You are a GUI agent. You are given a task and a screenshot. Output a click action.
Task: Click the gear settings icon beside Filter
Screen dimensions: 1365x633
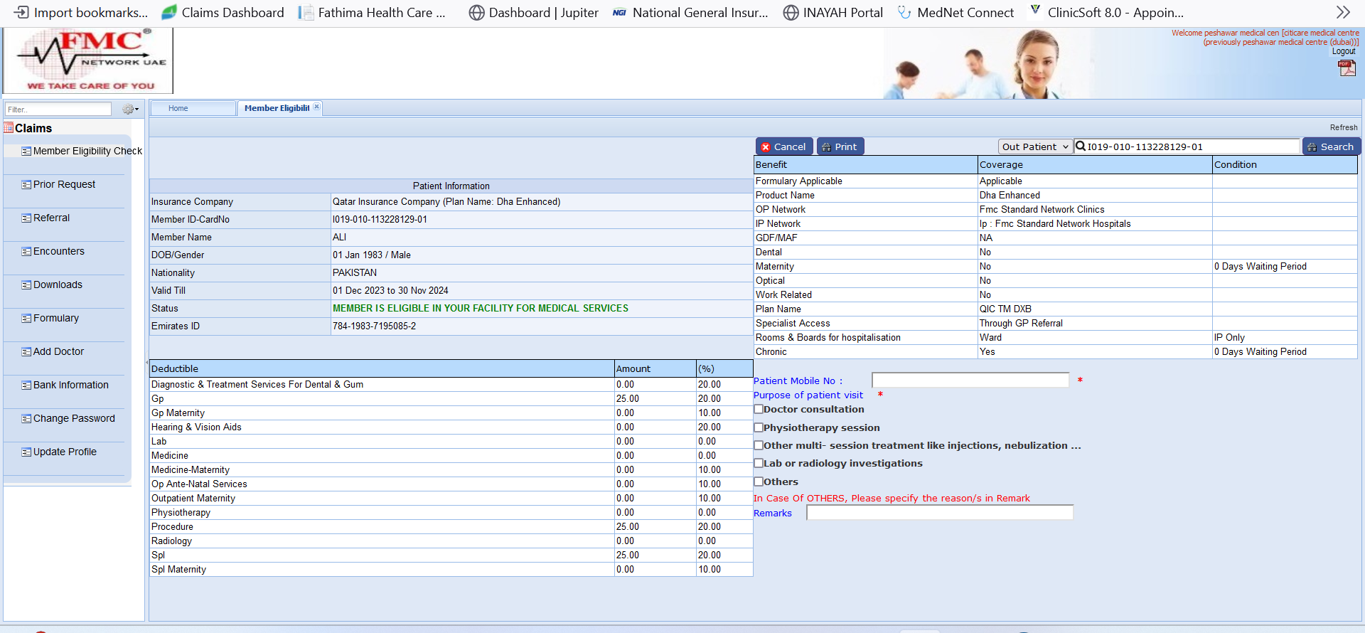coord(129,110)
